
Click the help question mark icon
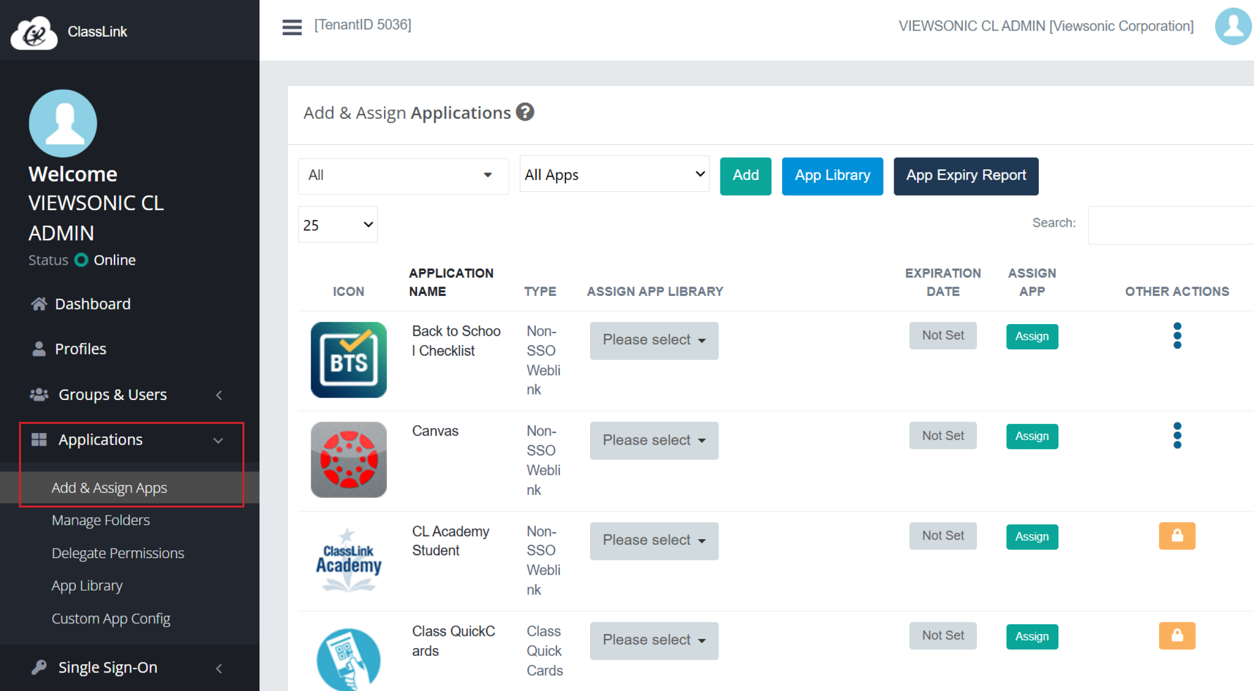point(525,112)
